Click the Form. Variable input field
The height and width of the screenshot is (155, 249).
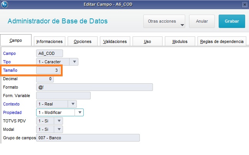[x=63, y=96]
